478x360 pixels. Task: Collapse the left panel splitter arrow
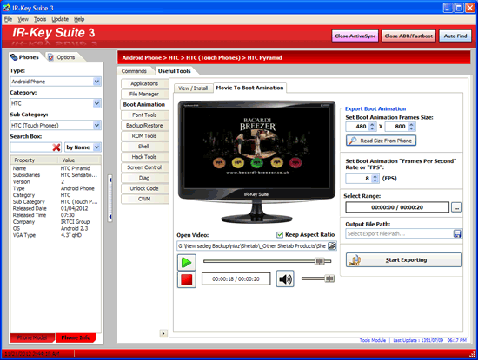coord(110,180)
